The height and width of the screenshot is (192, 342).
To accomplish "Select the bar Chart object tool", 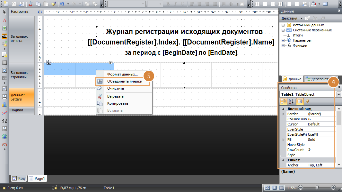I will pyautogui.click(x=4, y=105).
